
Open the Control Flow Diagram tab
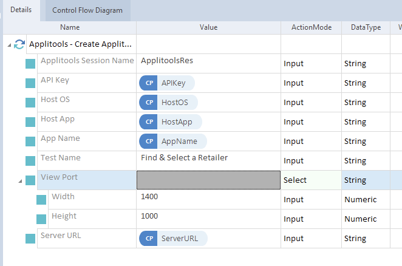click(x=87, y=10)
